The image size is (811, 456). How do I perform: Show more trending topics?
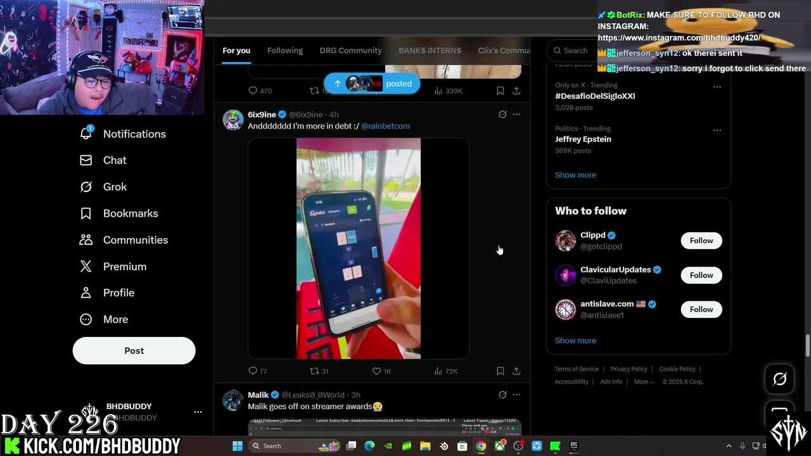tap(575, 175)
